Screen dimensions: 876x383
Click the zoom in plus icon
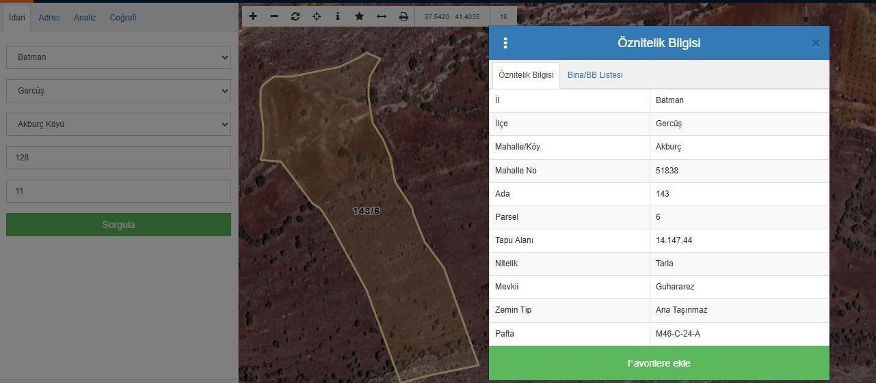click(253, 16)
